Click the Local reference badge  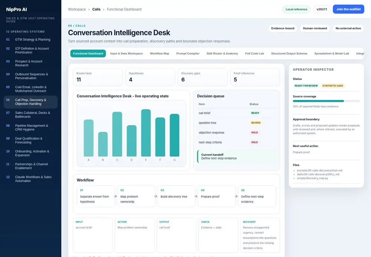pos(296,9)
